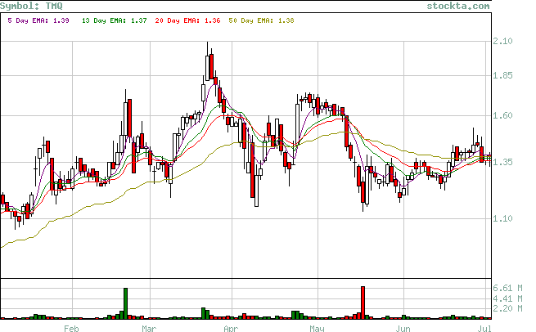Viewport: 536px width, 332px height.
Task: Click the tallest red volume bar in May
Action: tap(363, 303)
